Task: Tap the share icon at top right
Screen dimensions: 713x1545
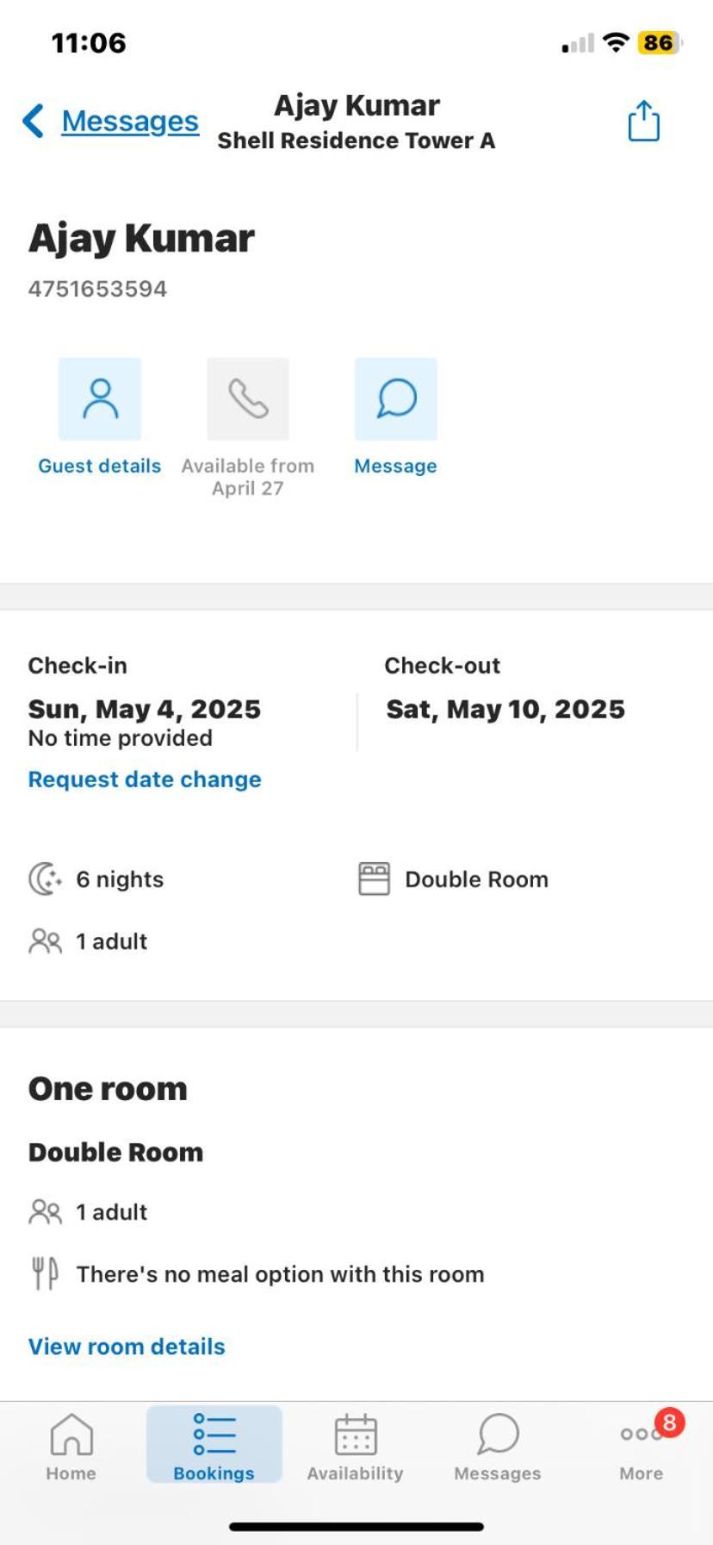Action: click(x=643, y=120)
